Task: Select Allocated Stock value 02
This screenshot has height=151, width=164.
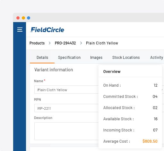Action: click(x=155, y=108)
